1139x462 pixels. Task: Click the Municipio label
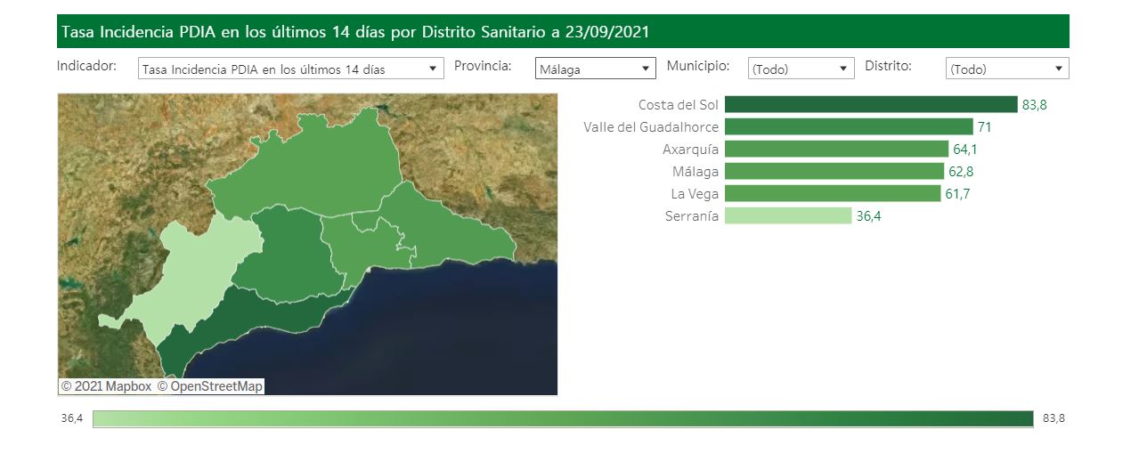click(698, 66)
